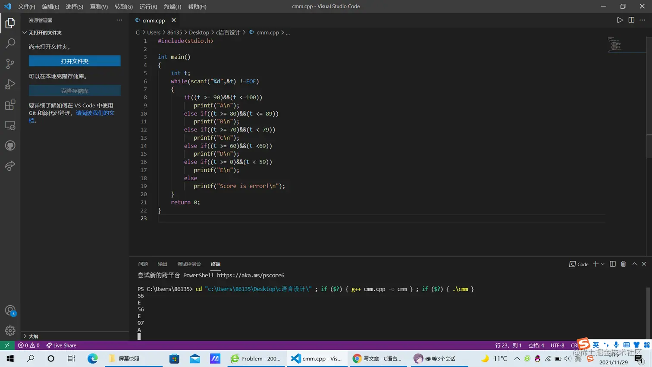Place cursor on the 'return 0;' line
This screenshot has width=652, height=367.
click(185, 202)
